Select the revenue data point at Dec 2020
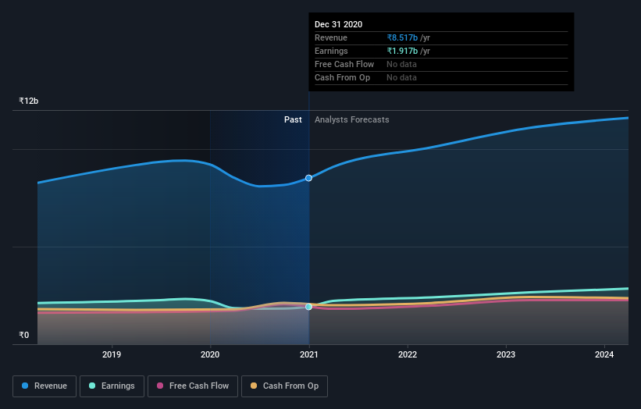The width and height of the screenshot is (641, 409). pyautogui.click(x=308, y=178)
